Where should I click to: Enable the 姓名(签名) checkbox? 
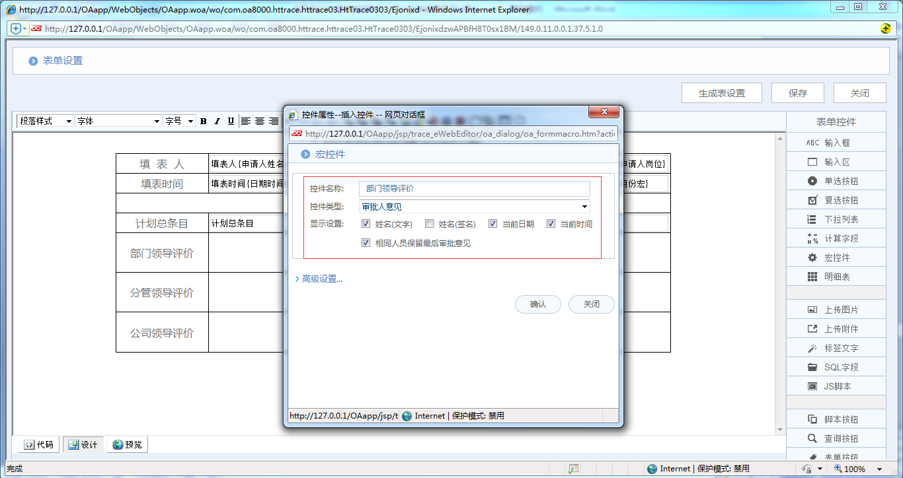429,223
